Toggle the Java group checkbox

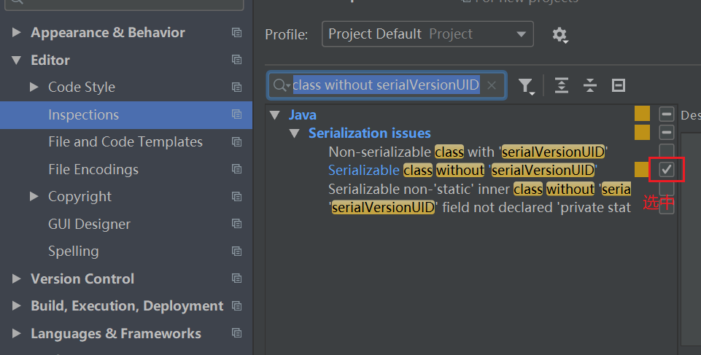pyautogui.click(x=666, y=114)
